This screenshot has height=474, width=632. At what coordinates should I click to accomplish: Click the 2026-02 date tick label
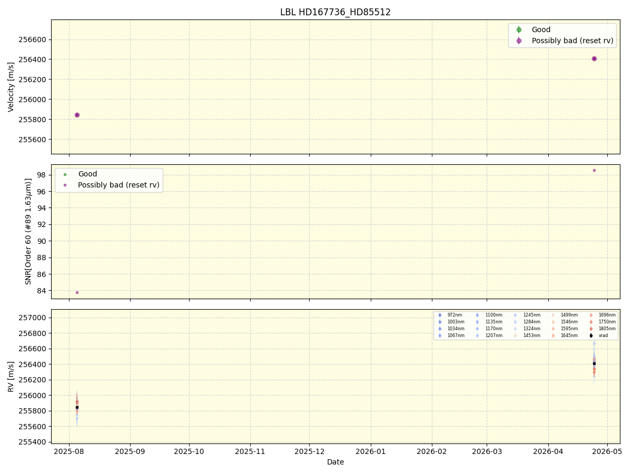coord(432,451)
